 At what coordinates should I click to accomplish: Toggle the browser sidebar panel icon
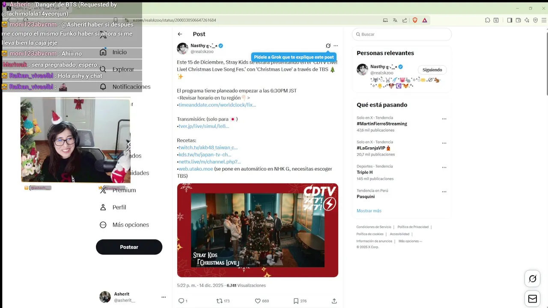coord(509,20)
